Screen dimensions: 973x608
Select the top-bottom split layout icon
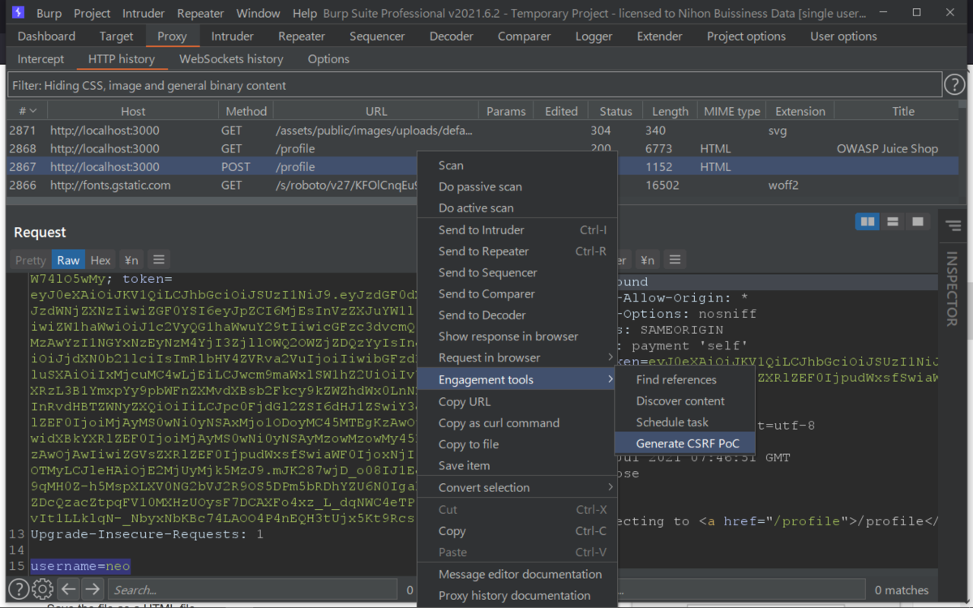[893, 221]
